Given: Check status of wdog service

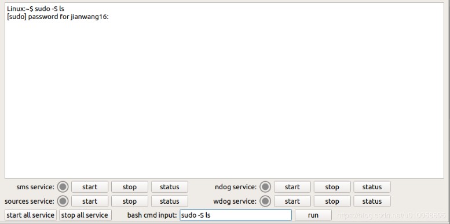Looking at the screenshot, I should coord(372,201).
